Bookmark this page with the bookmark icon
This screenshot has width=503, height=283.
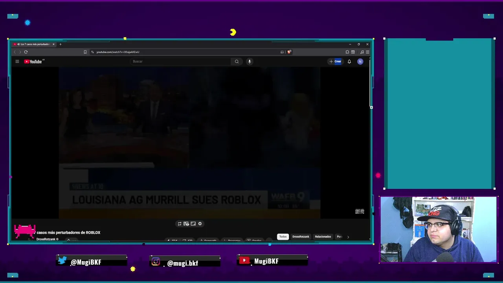click(85, 52)
